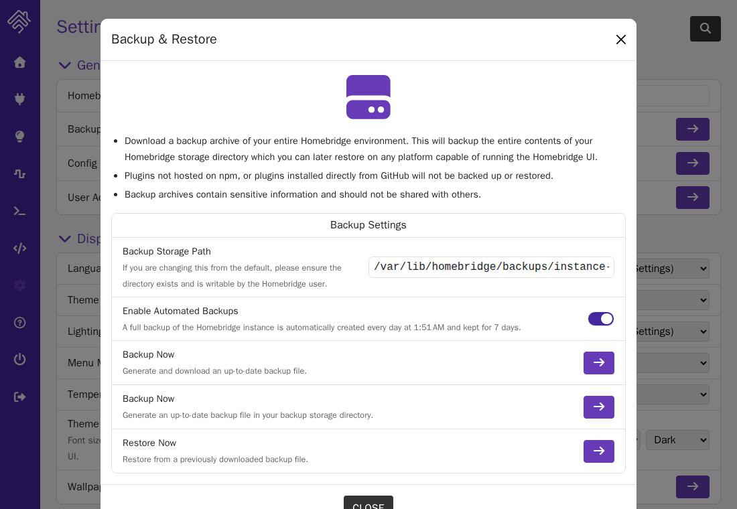Click the search magnifier button

[705, 28]
